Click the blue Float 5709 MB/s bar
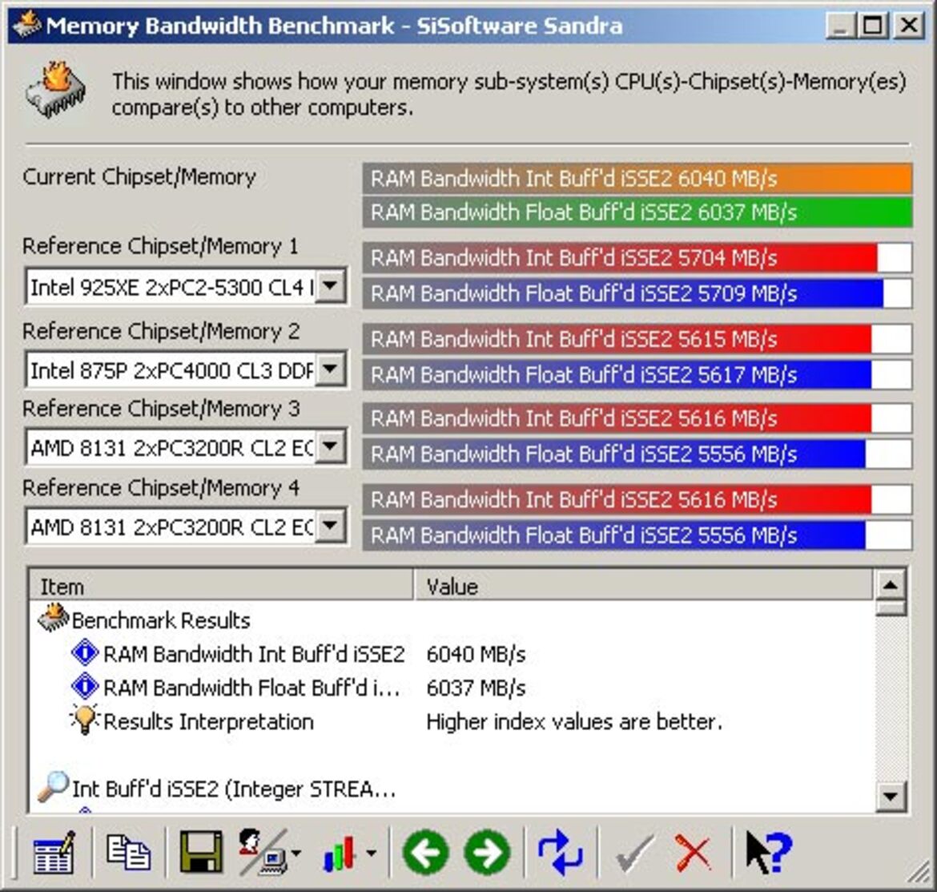The width and height of the screenshot is (937, 892). (637, 293)
